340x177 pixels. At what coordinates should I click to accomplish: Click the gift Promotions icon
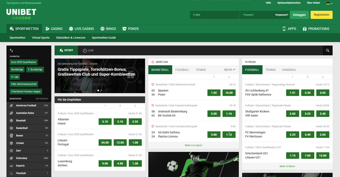(x=304, y=29)
